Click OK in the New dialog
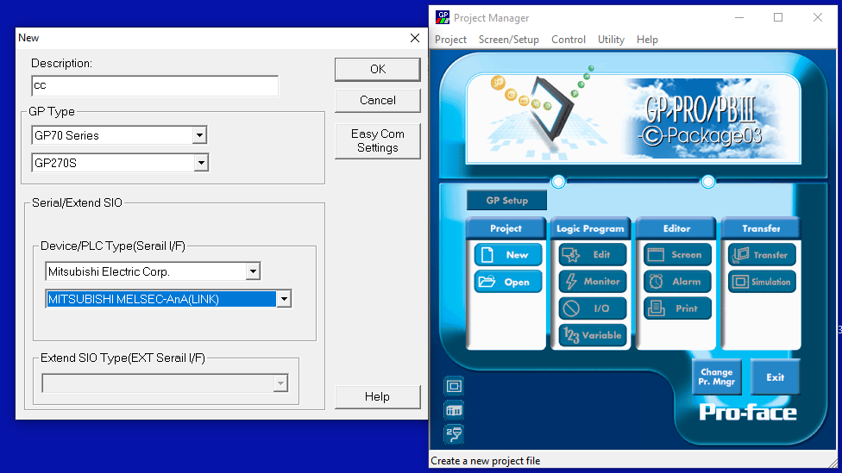Screen dimensions: 842x473 tap(378, 69)
